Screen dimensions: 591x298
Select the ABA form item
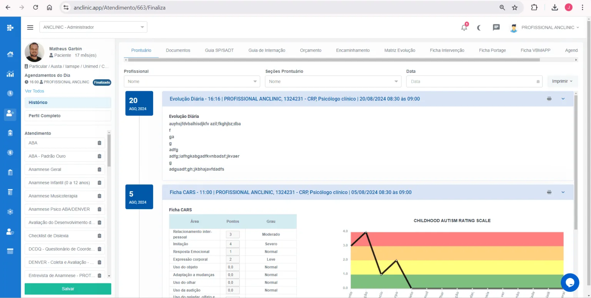coord(65,143)
